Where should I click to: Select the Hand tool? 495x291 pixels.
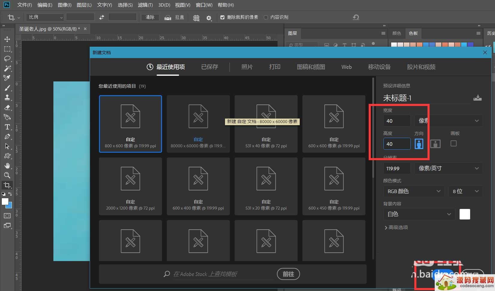pyautogui.click(x=7, y=166)
